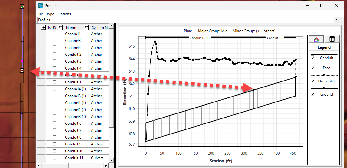347x168 pixels.
Task: Switch to the plot view tab icon
Action: (x=317, y=39)
